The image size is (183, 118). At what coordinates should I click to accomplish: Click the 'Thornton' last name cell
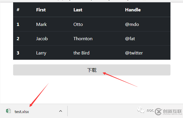83,38
